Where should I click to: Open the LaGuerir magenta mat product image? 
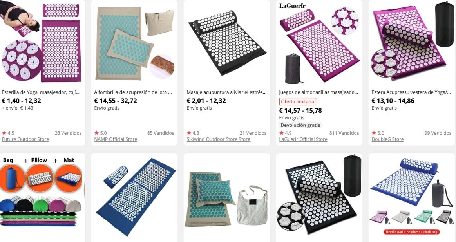pyautogui.click(x=319, y=43)
